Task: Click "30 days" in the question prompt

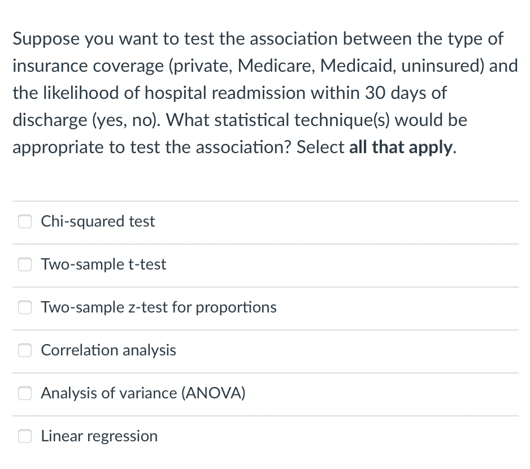Action: pyautogui.click(x=391, y=93)
